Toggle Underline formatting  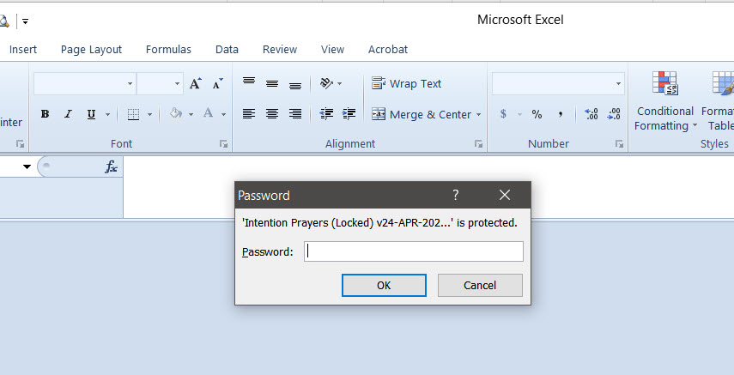tap(91, 114)
